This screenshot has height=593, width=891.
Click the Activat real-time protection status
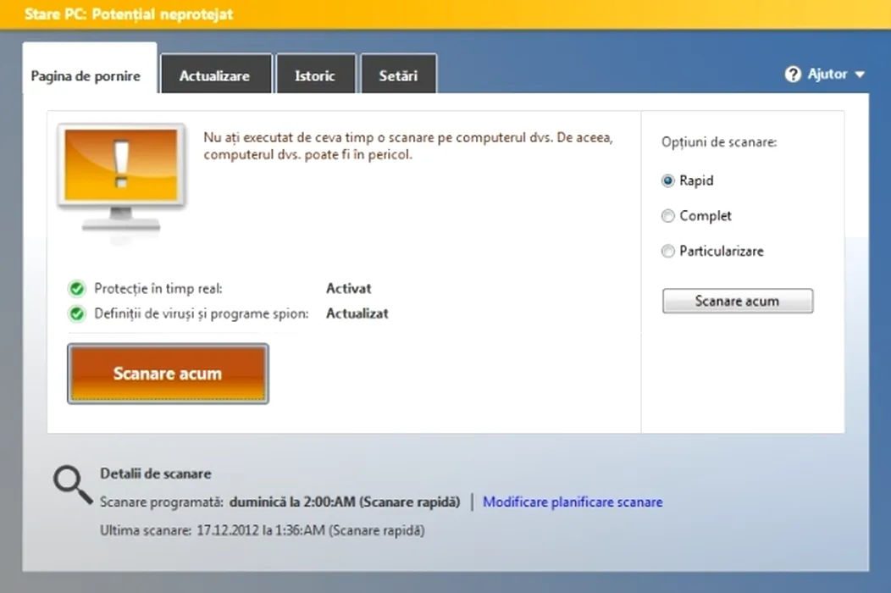(x=348, y=289)
